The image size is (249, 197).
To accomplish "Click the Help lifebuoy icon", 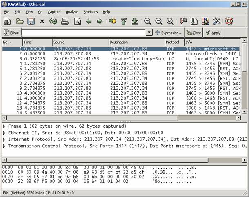I will pos(229,21).
